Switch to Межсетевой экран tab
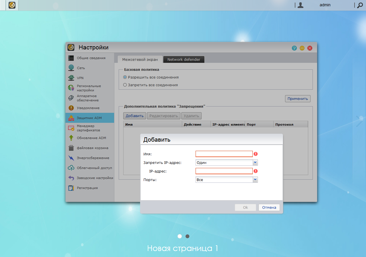Viewport: 366px width, 257px height. point(140,59)
